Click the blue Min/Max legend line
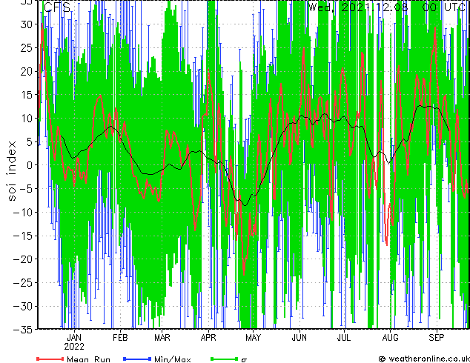The width and height of the screenshot is (470, 363). (137, 359)
